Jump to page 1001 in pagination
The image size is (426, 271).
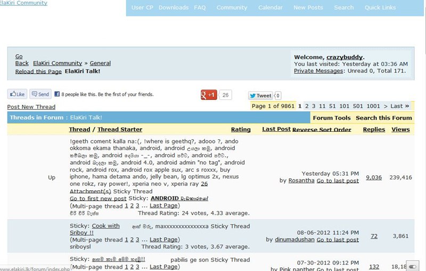(x=373, y=106)
